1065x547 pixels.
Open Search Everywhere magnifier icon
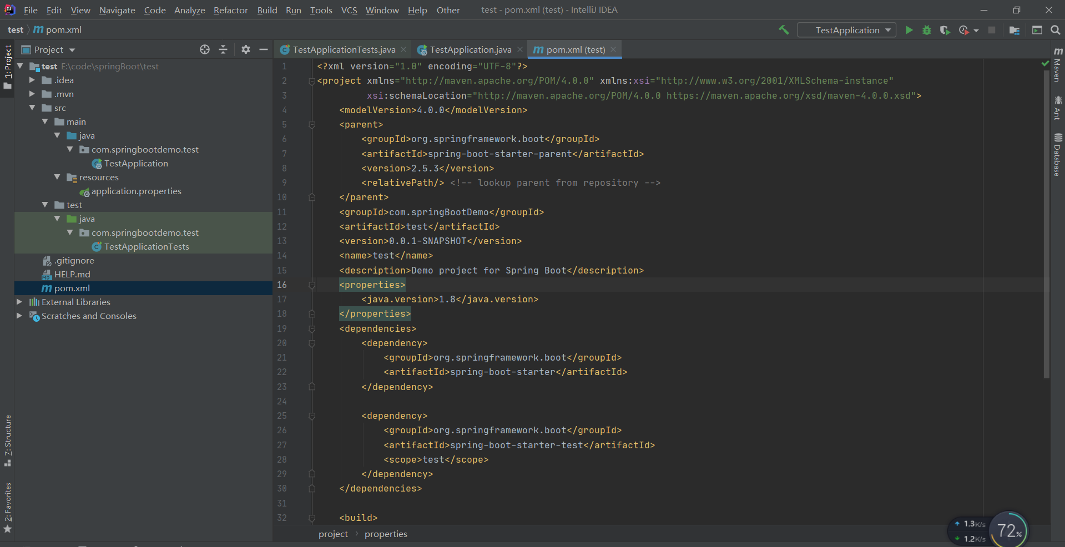[1056, 30]
